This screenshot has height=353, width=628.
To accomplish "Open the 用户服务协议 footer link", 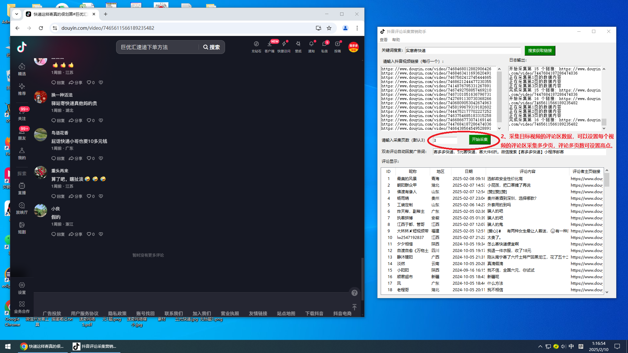I will [85, 313].
